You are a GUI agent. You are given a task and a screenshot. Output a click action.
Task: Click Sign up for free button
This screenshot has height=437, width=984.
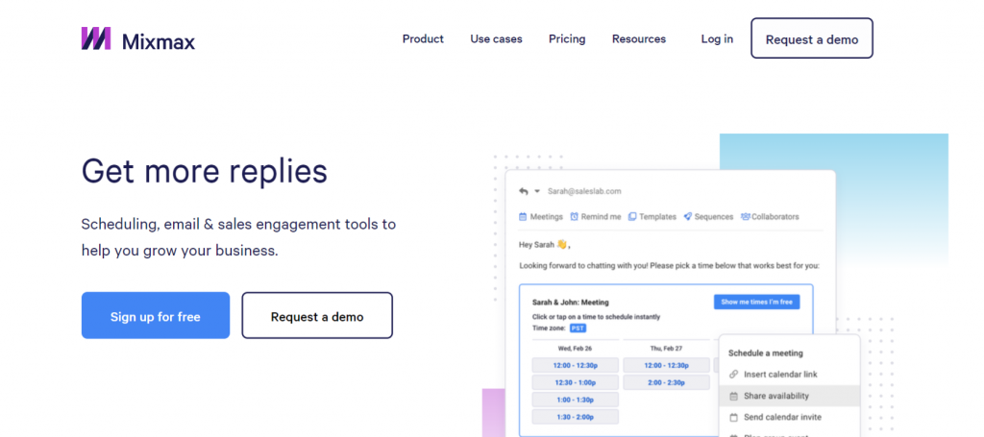click(156, 315)
